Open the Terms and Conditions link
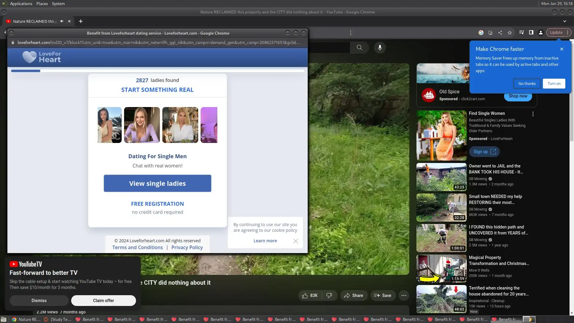The width and height of the screenshot is (574, 323). 138,247
